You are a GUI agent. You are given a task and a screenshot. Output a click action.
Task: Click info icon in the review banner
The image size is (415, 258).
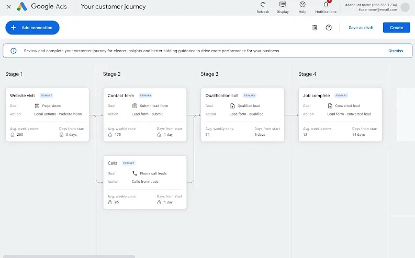(14, 51)
